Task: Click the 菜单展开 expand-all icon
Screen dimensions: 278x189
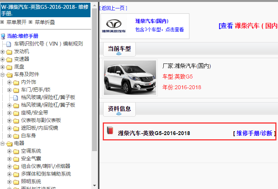Action: point(2,22)
